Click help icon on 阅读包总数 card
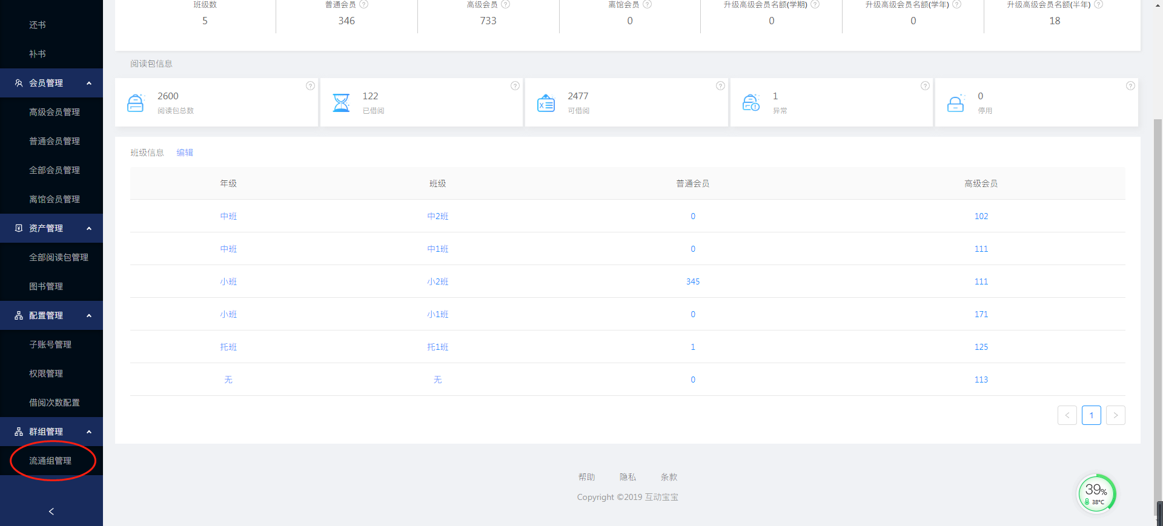 310,86
